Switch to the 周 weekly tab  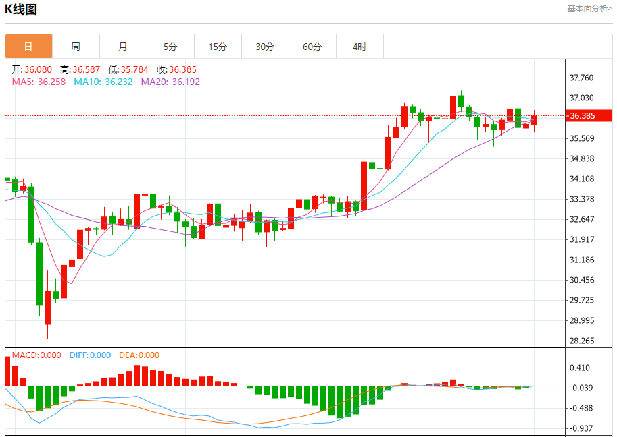[76, 47]
